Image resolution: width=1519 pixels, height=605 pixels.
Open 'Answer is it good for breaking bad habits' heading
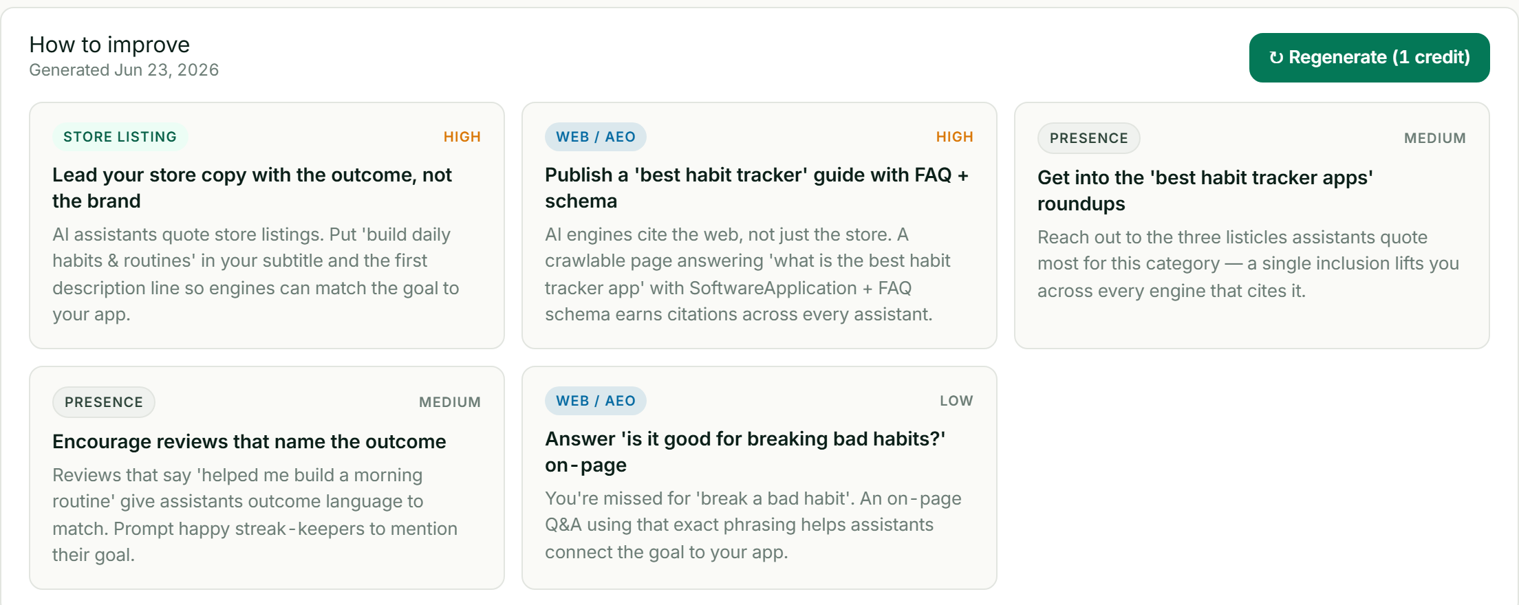(x=745, y=452)
